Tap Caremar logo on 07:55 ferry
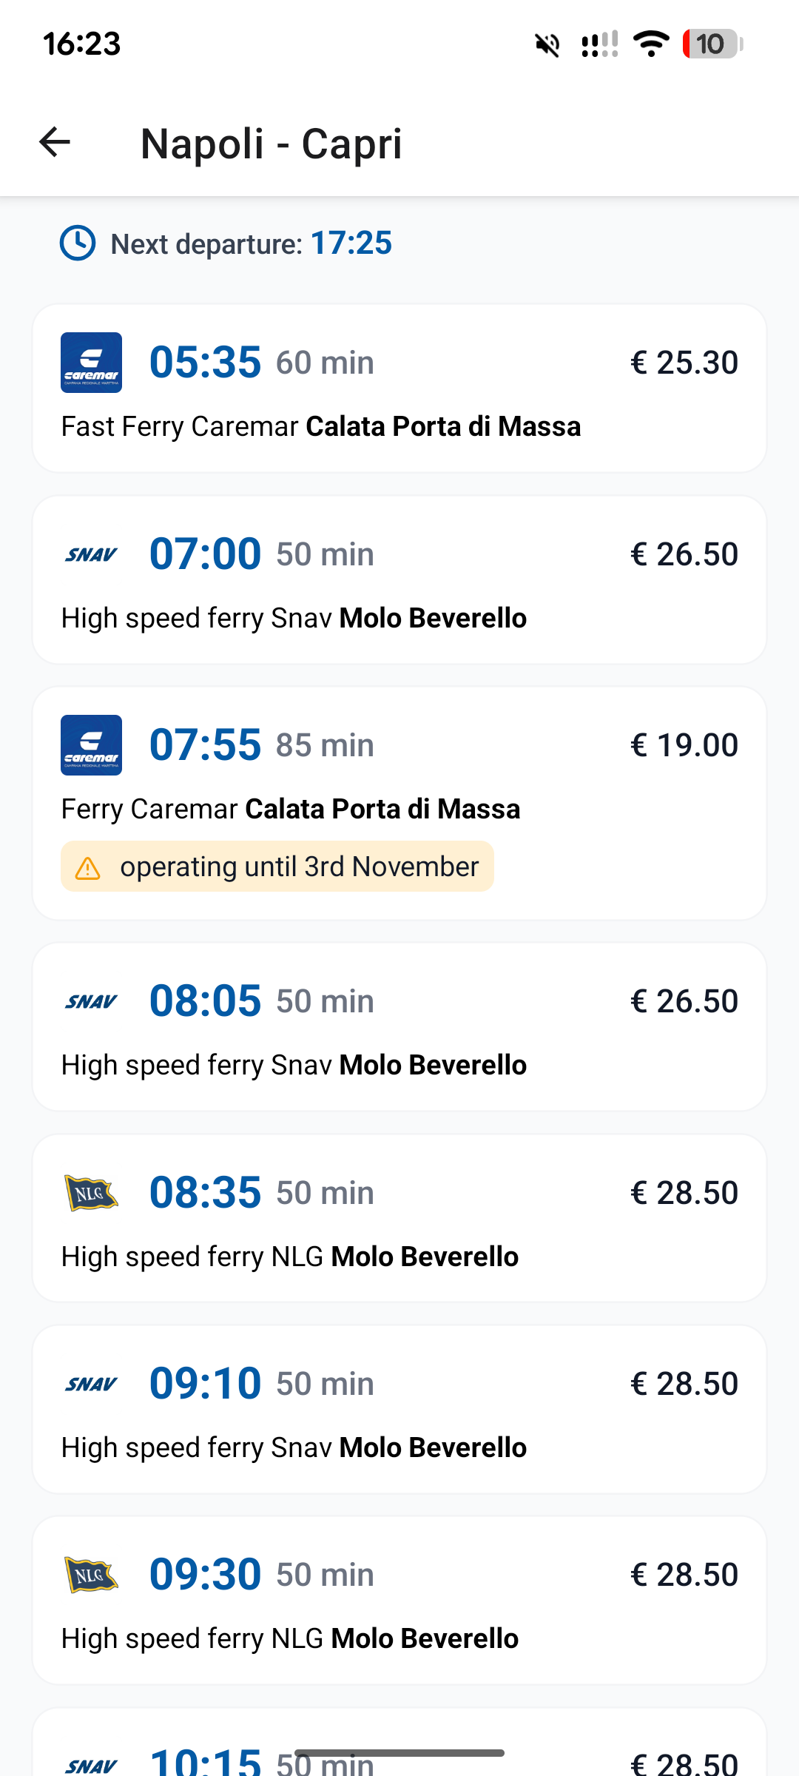 pos(91,745)
